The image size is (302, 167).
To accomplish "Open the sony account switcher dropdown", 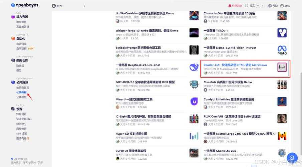I will click(68, 6).
